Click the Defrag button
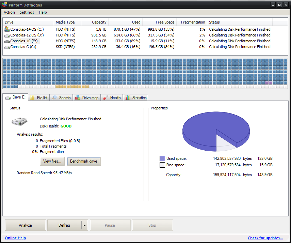This screenshot has height=243, width=291. tap(64, 225)
